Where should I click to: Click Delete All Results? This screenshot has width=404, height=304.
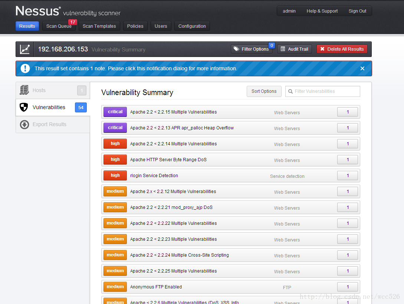point(342,49)
